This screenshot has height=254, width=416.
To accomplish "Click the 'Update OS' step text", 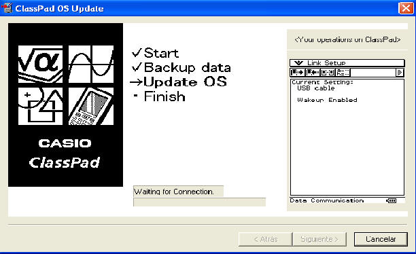I will [x=185, y=81].
